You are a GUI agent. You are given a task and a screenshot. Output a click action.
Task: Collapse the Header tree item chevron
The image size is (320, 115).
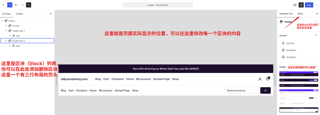2,21
